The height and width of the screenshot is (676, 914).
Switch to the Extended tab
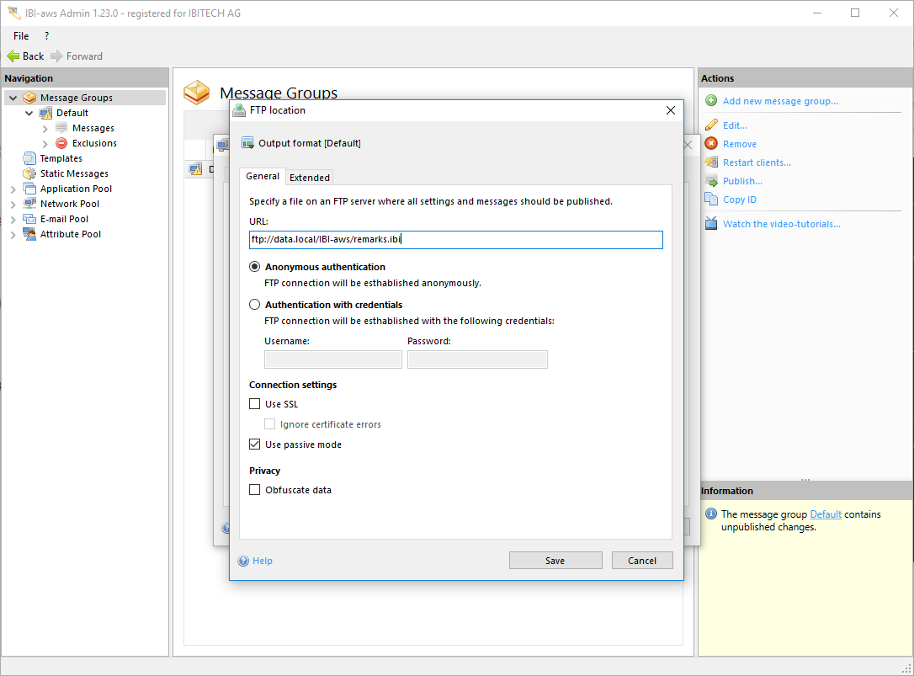(x=310, y=178)
